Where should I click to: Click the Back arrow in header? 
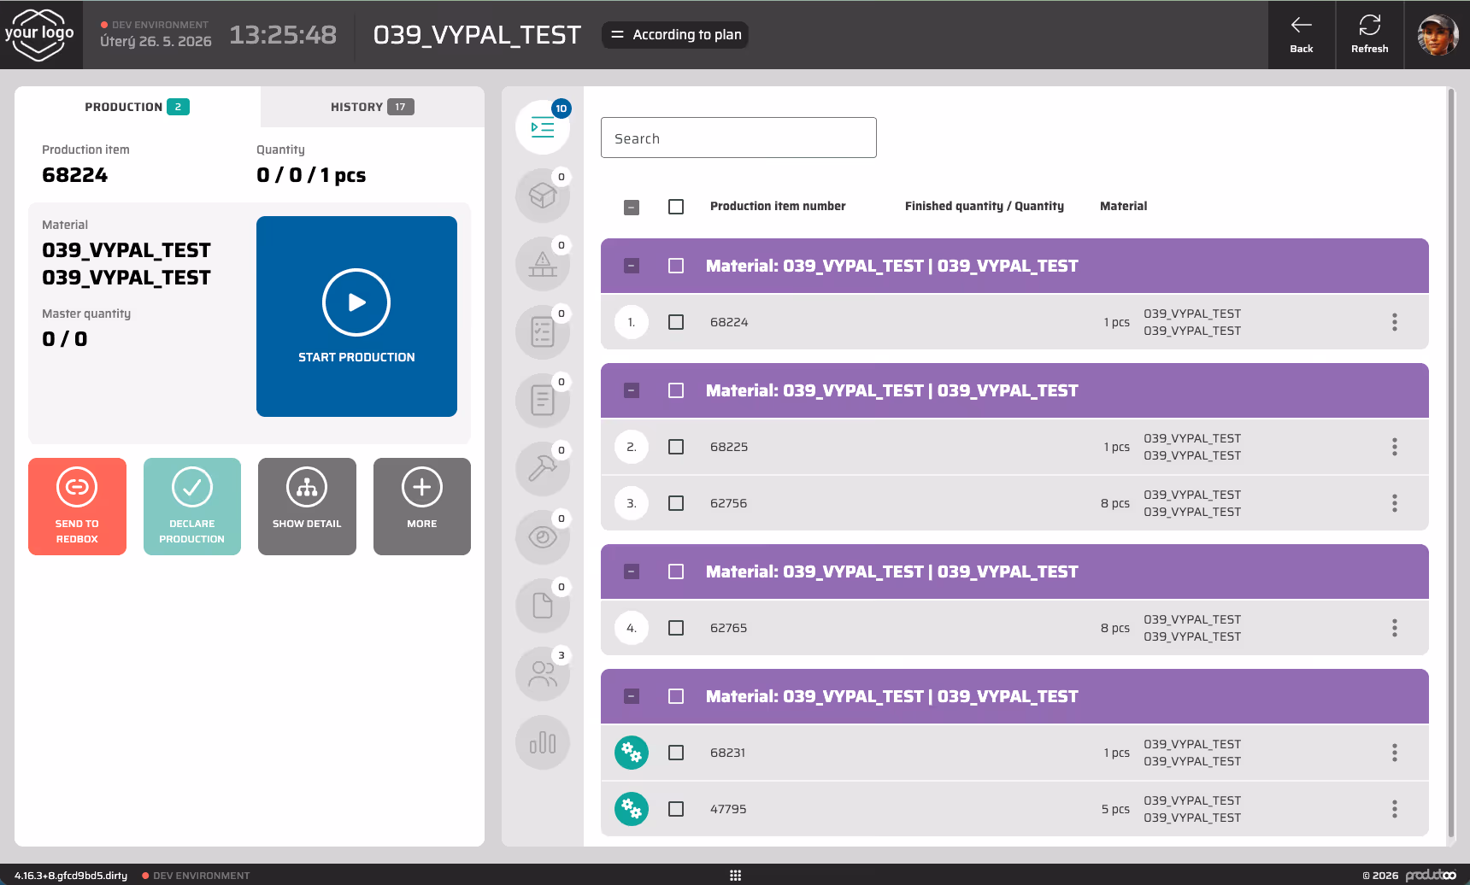[1302, 35]
